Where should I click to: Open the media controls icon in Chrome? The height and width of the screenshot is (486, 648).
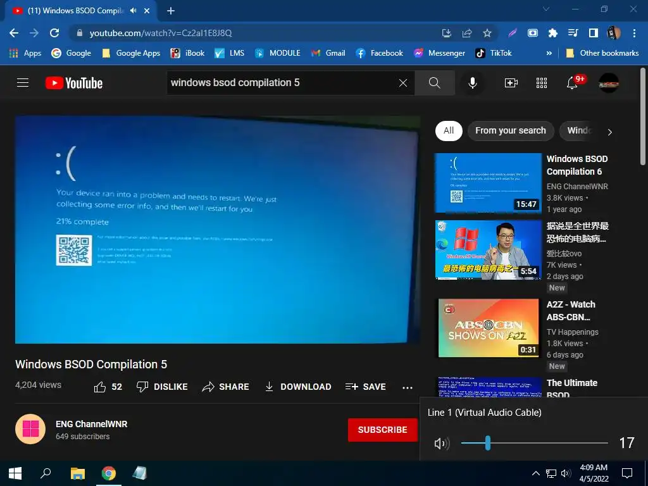(x=573, y=33)
